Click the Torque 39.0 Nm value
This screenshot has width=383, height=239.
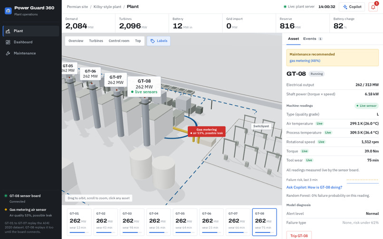pyautogui.click(x=372, y=151)
